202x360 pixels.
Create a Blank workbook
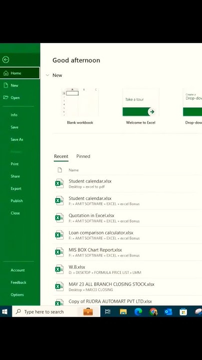[80, 106]
